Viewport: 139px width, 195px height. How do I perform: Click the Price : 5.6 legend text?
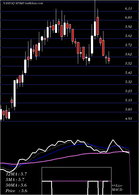(16, 191)
